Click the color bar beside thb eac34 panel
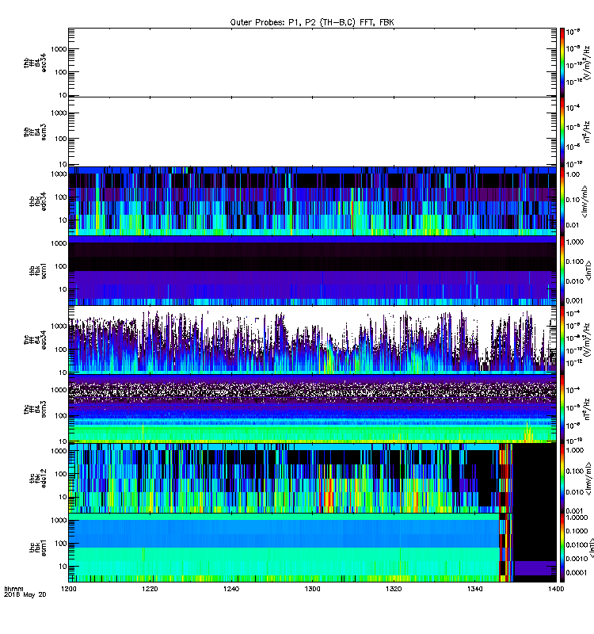Image resolution: width=594 pixels, height=634 pixels. pos(562,63)
